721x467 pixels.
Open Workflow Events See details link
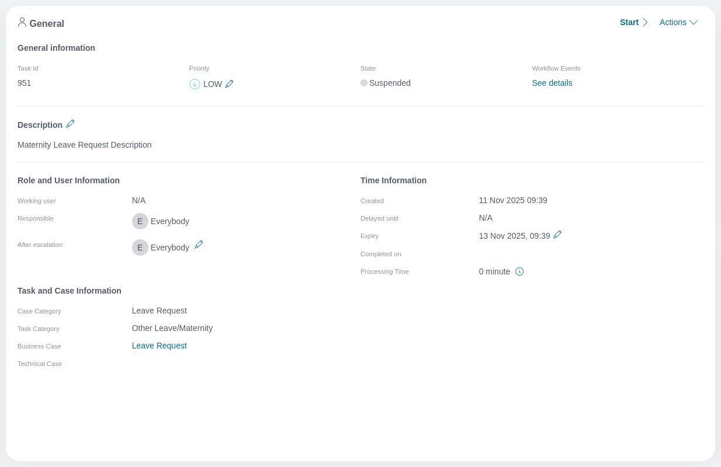(552, 83)
